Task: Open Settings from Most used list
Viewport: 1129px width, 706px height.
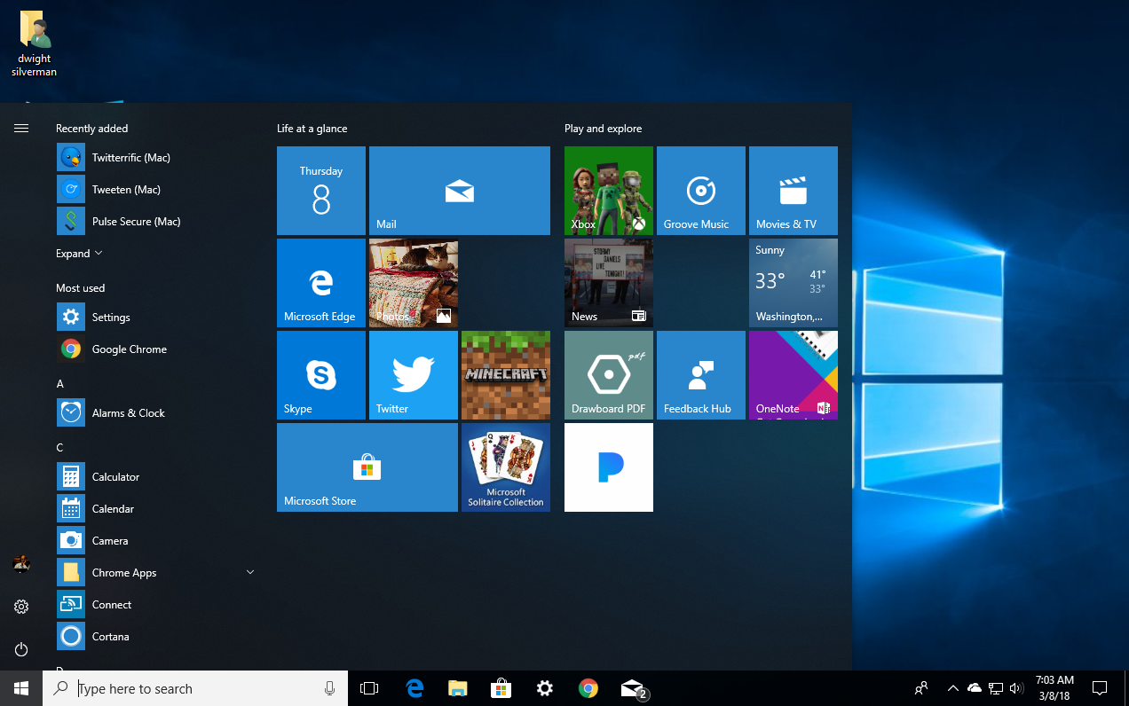Action: [156, 318]
